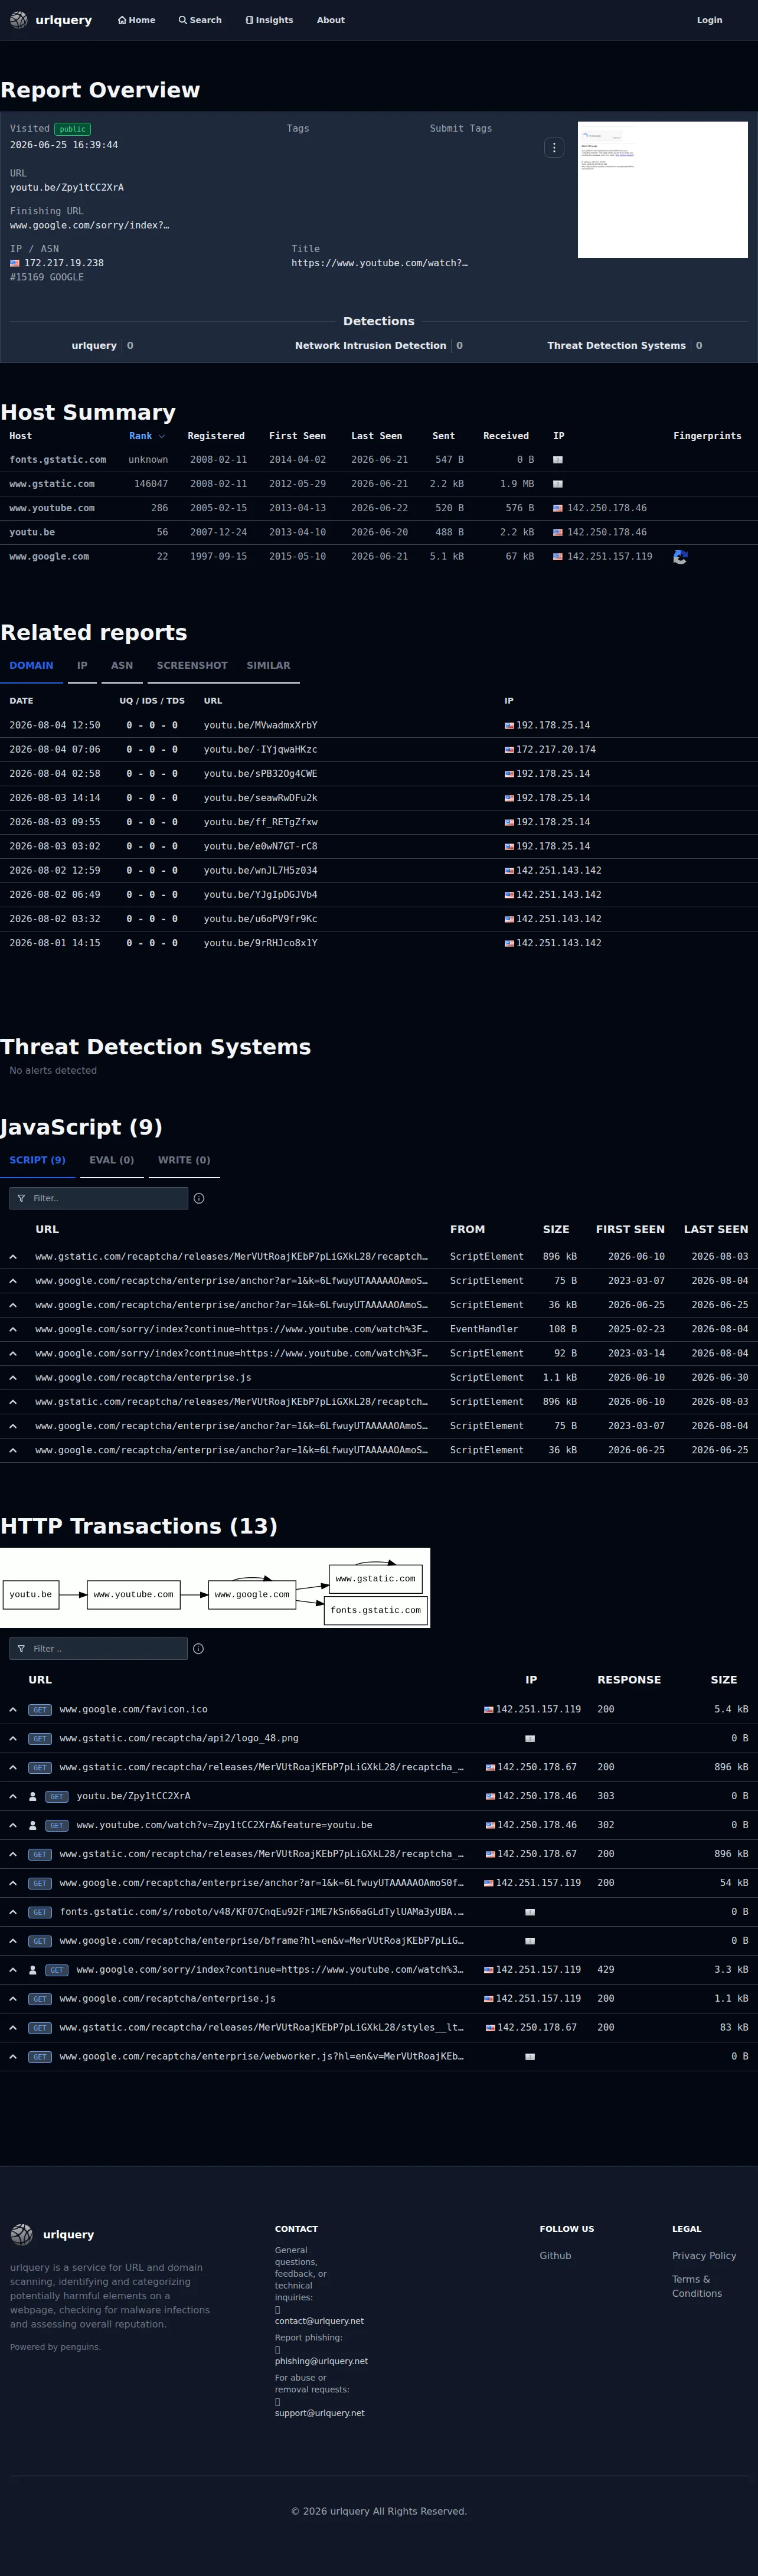This screenshot has height=2576, width=758.
Task: Switch to the SIMILAR tab
Action: pyautogui.click(x=269, y=665)
